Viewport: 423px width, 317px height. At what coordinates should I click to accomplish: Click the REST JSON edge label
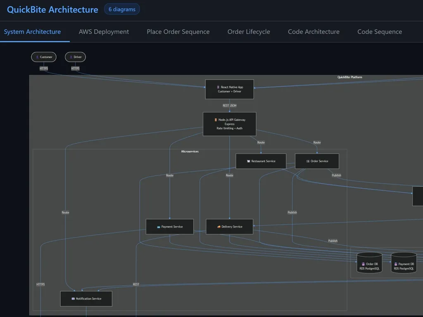230,106
